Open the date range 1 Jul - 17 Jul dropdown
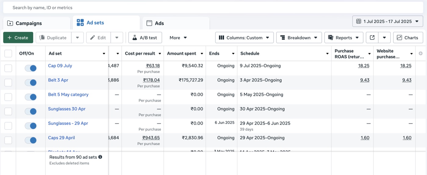Image resolution: width=427 pixels, height=175 pixels. 388,21
